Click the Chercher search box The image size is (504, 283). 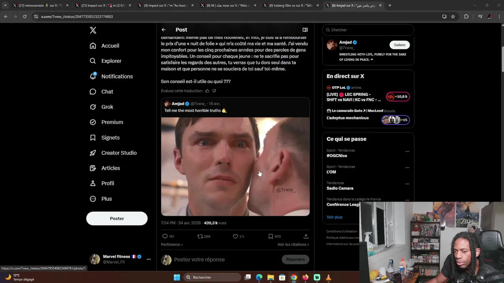click(368, 30)
